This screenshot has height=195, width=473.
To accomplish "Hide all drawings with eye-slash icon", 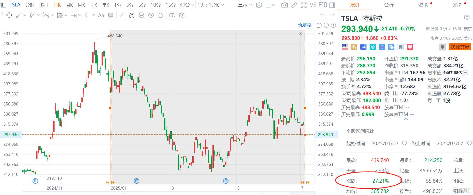I will tap(151, 15).
